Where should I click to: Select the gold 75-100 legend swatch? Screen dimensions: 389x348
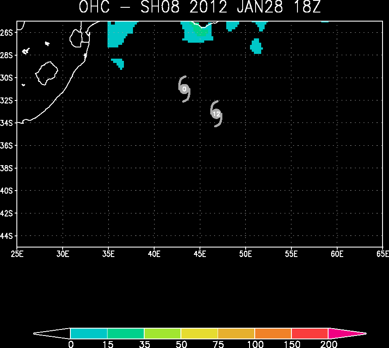point(236,333)
